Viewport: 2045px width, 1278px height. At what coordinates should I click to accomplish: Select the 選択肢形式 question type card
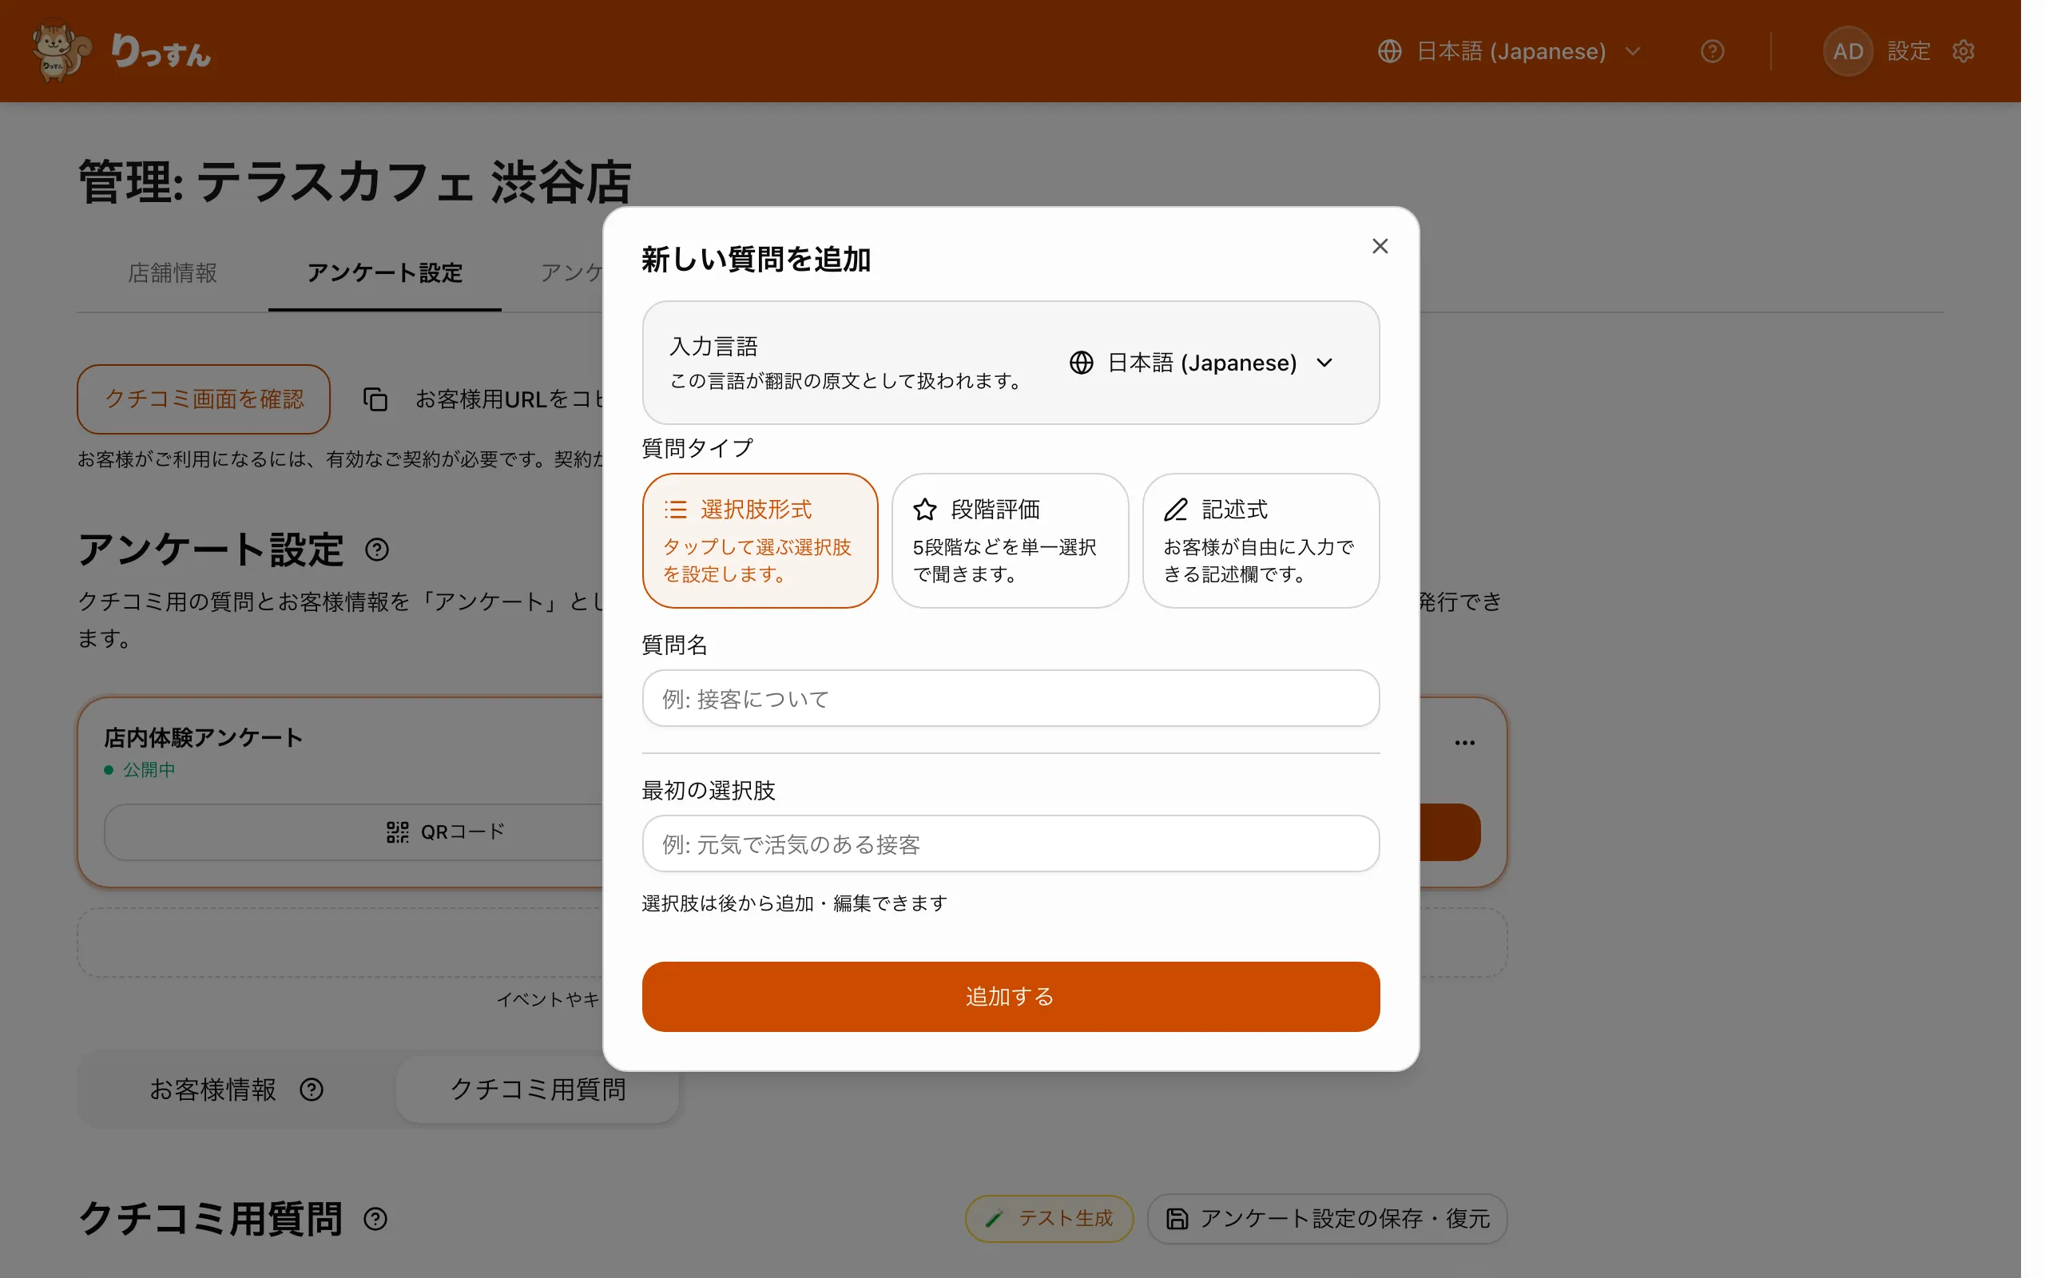(x=760, y=541)
